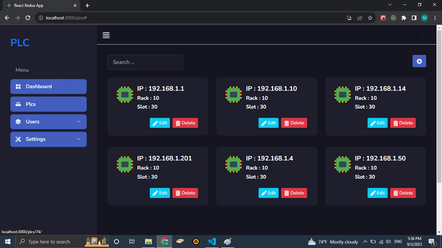
Task: Click the chip icon for 192.168.1.50
Action: [343, 164]
